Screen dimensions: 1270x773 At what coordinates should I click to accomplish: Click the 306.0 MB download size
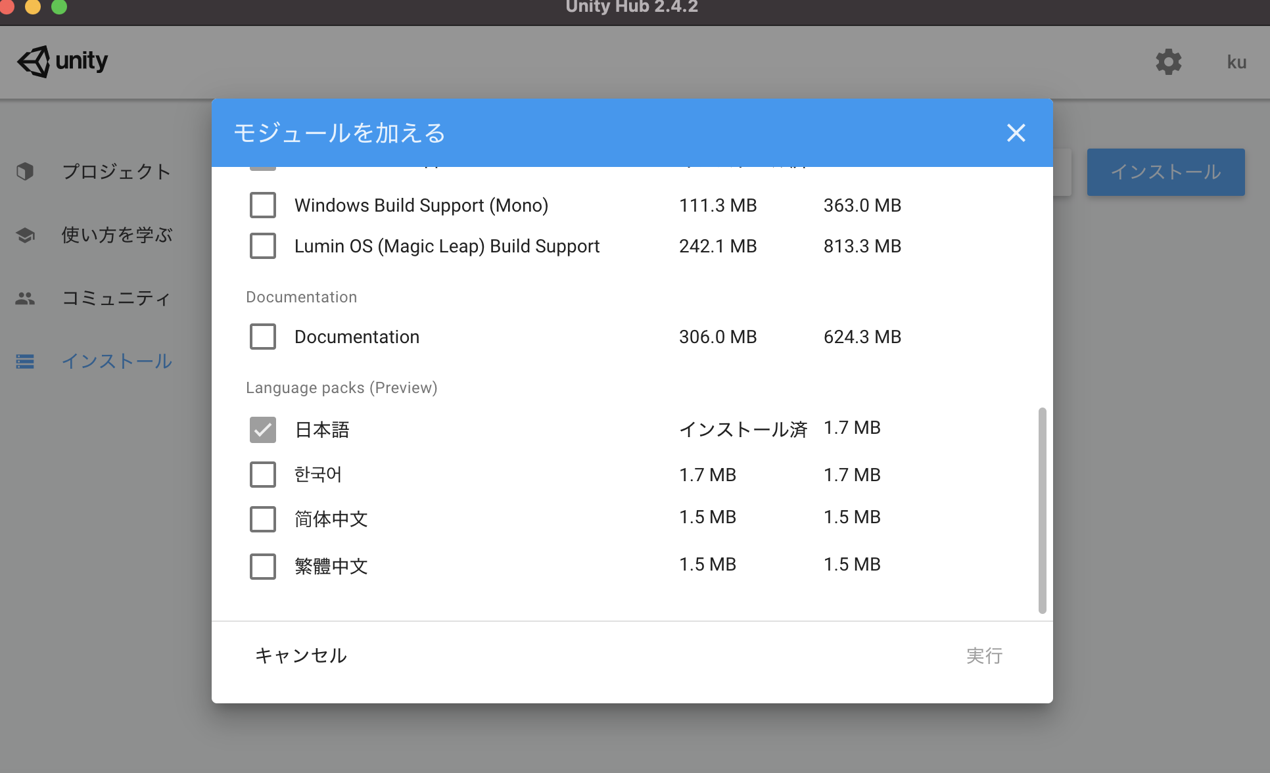[x=718, y=337]
